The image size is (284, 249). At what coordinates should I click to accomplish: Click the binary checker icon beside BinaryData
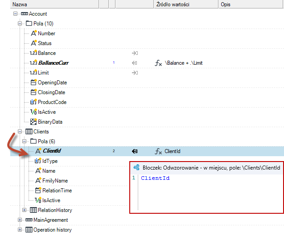tap(33, 122)
